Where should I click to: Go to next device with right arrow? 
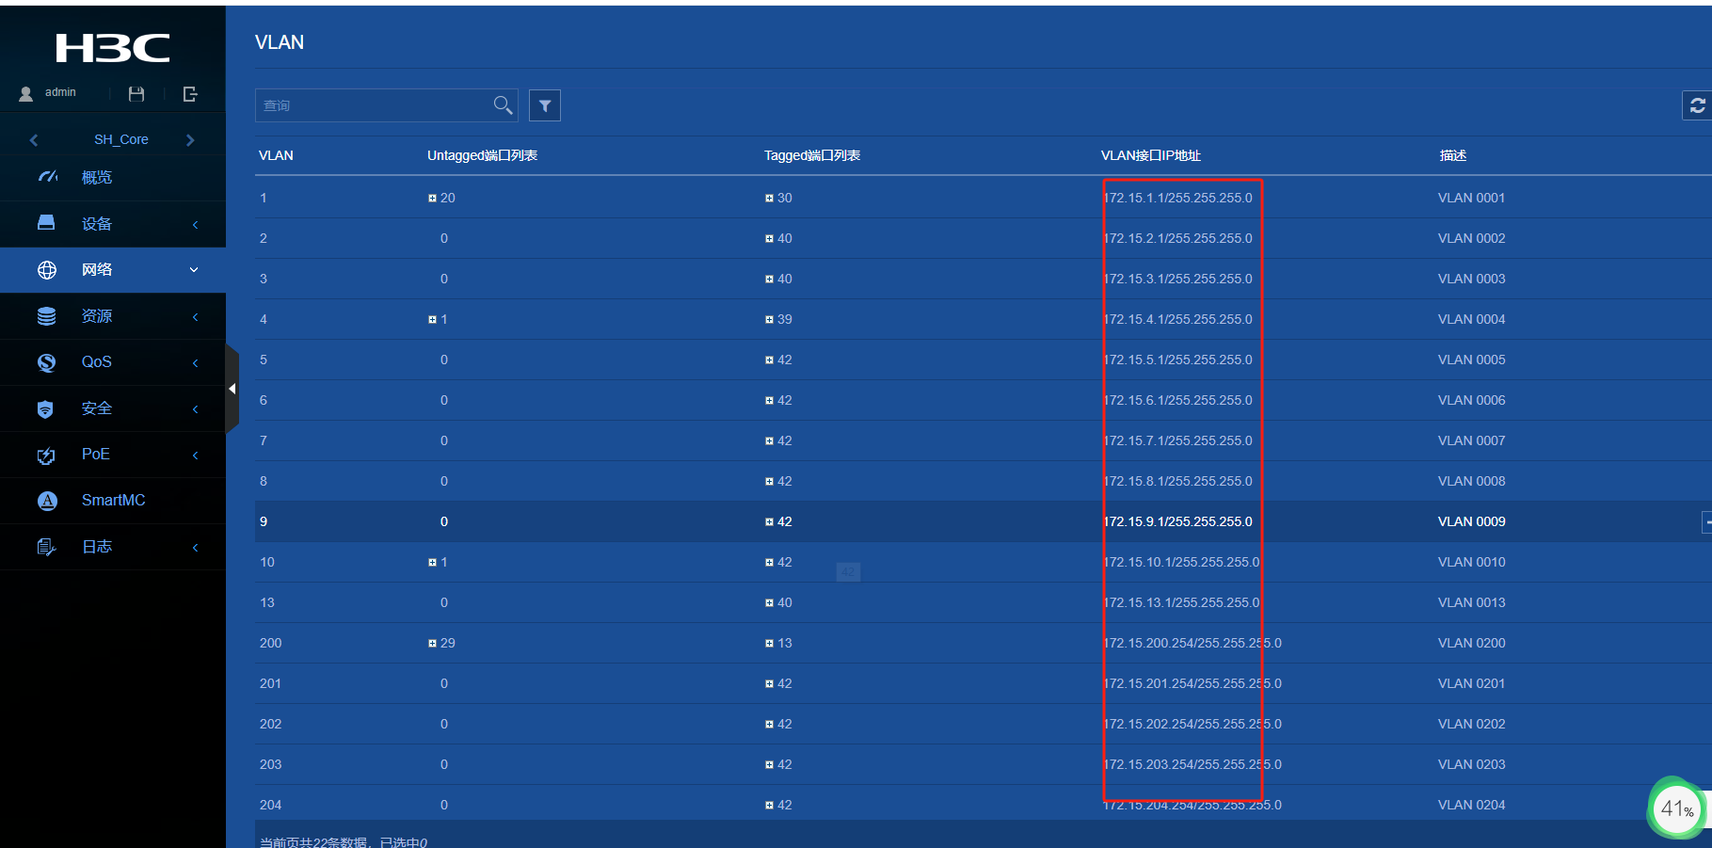click(190, 140)
